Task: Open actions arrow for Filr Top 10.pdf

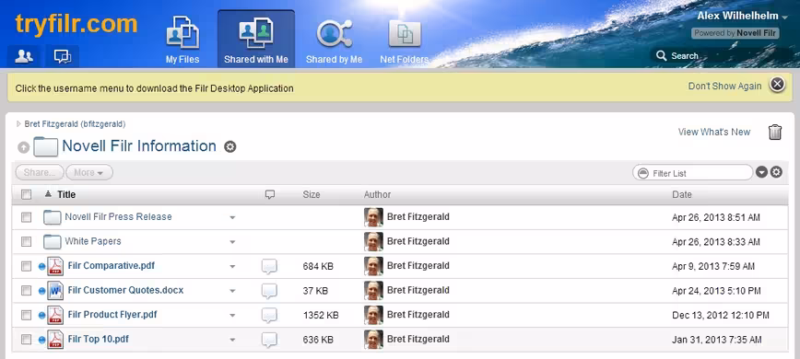Action: 232,340
